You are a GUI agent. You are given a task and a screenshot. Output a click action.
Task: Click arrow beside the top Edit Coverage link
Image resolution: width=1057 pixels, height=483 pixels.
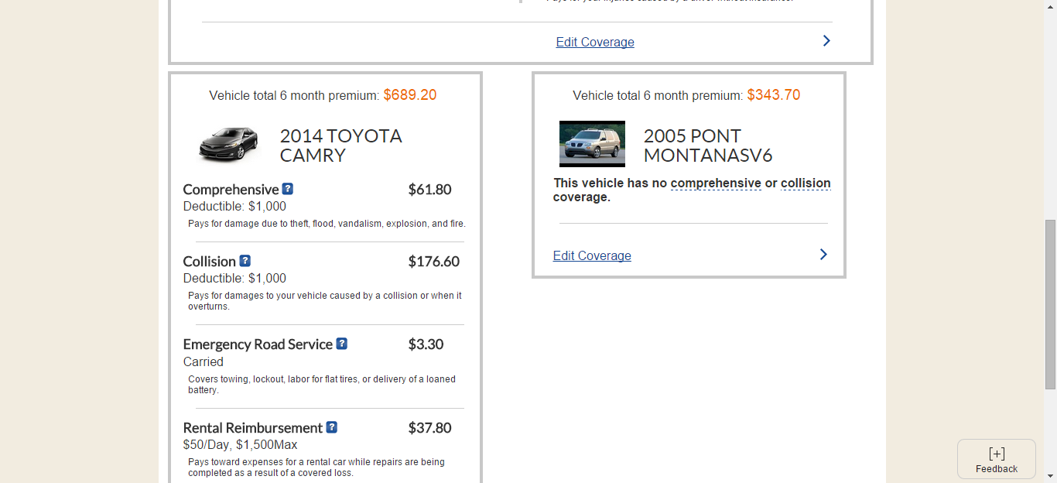pos(826,41)
